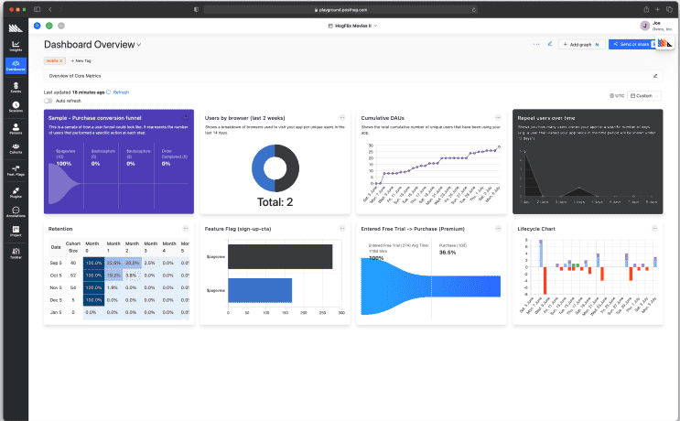Open the Sample Purchase conversion funnel title

(x=94, y=118)
